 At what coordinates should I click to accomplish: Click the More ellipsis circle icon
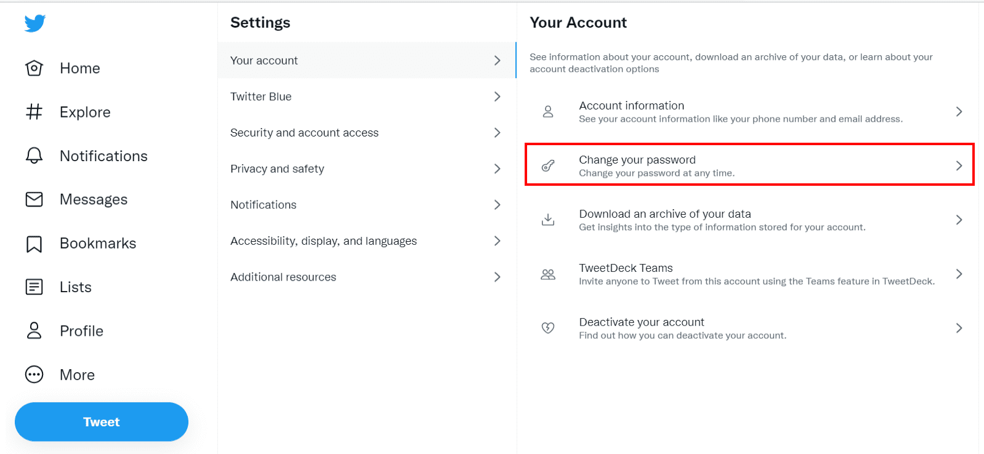point(34,375)
